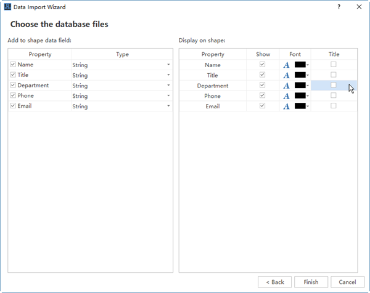Click Font column header
The width and height of the screenshot is (370, 293).
pos(295,54)
